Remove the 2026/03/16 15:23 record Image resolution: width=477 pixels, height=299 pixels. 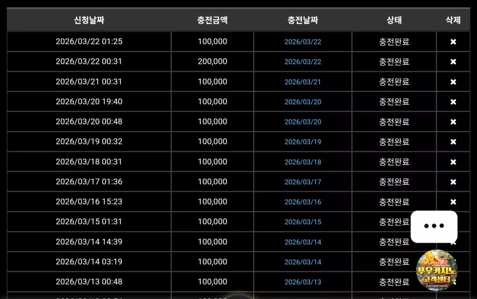[453, 202]
